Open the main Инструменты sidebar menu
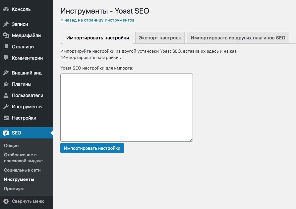 click(x=27, y=107)
